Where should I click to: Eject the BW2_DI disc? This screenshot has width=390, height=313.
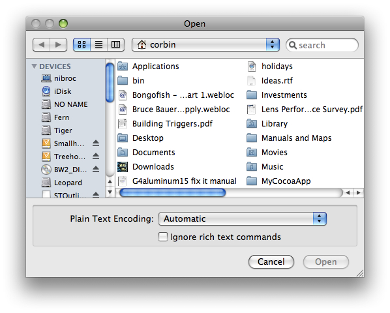(96, 170)
